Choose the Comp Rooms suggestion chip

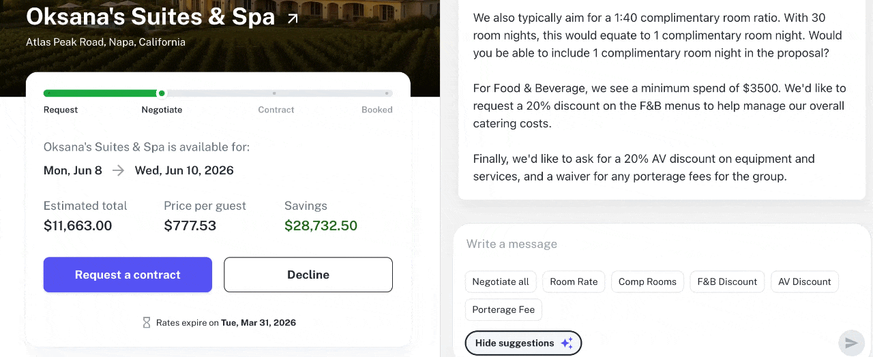pyautogui.click(x=647, y=282)
